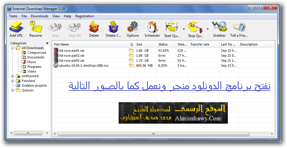This screenshot has width=287, height=148.
Task: Sort by Time left column header
Action: coord(182,44)
